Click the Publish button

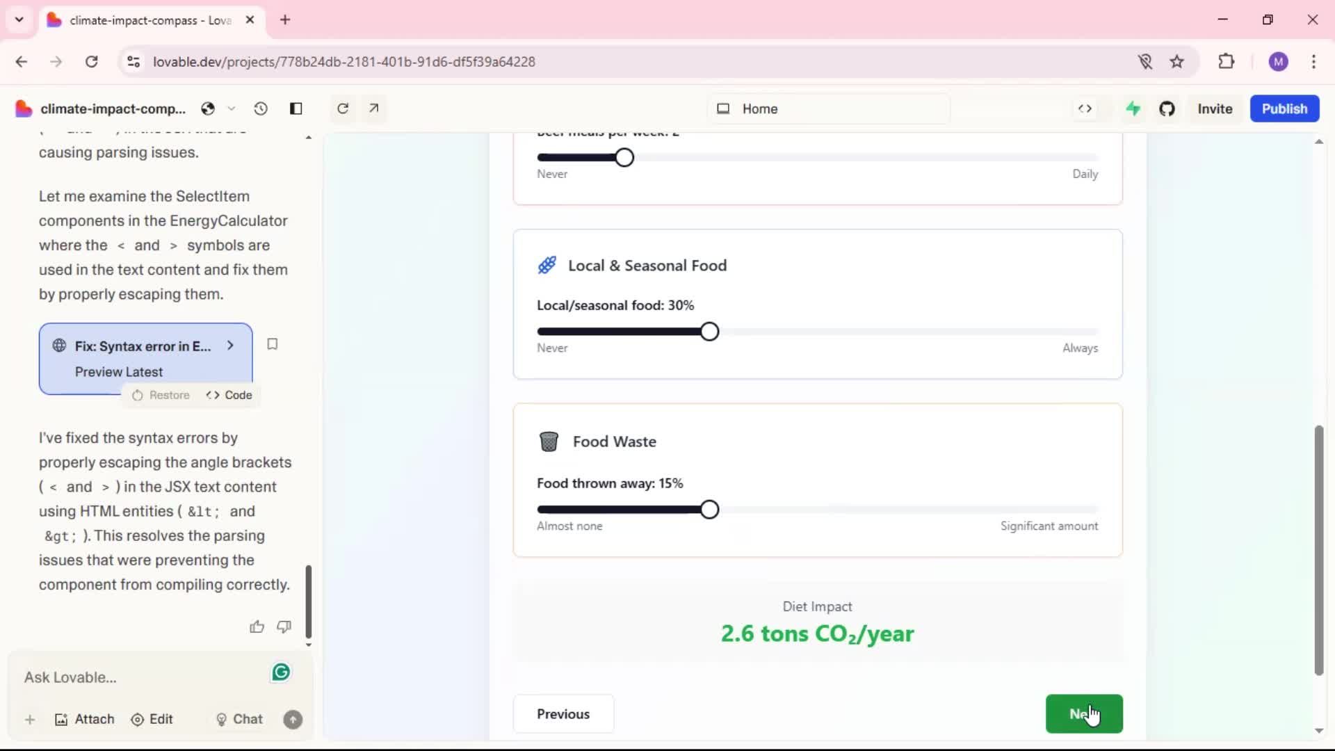(1284, 109)
